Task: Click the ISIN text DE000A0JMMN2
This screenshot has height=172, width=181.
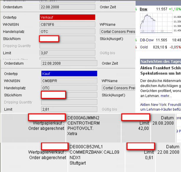Action: click(x=83, y=118)
